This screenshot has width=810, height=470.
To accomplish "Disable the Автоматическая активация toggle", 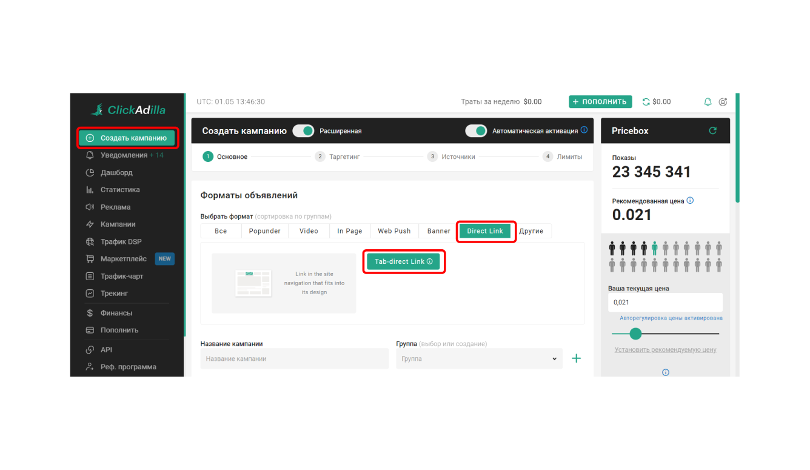I will coord(476,131).
